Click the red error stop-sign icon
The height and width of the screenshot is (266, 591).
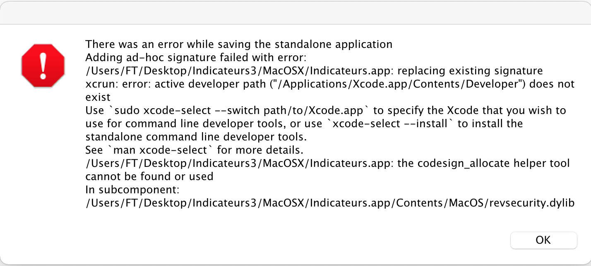(x=43, y=65)
